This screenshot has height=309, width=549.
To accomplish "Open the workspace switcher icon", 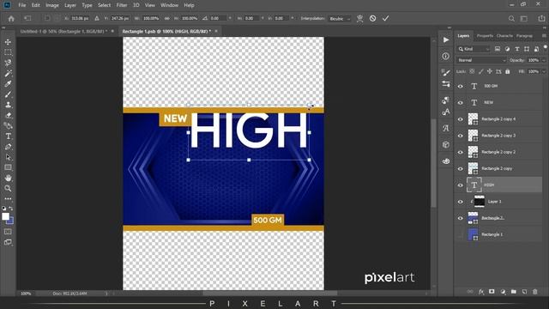I will click(524, 19).
